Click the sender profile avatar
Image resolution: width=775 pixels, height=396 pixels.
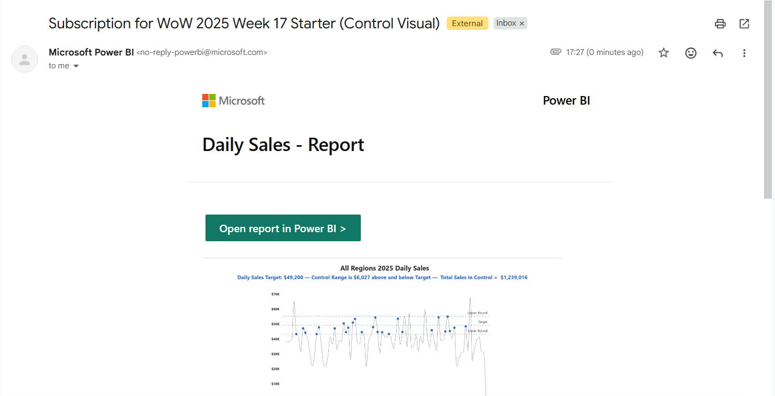(25, 59)
